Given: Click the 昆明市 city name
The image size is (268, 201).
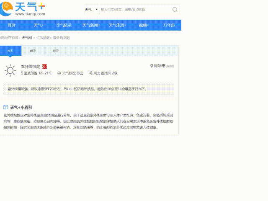Looking at the screenshot, I should [160, 66].
